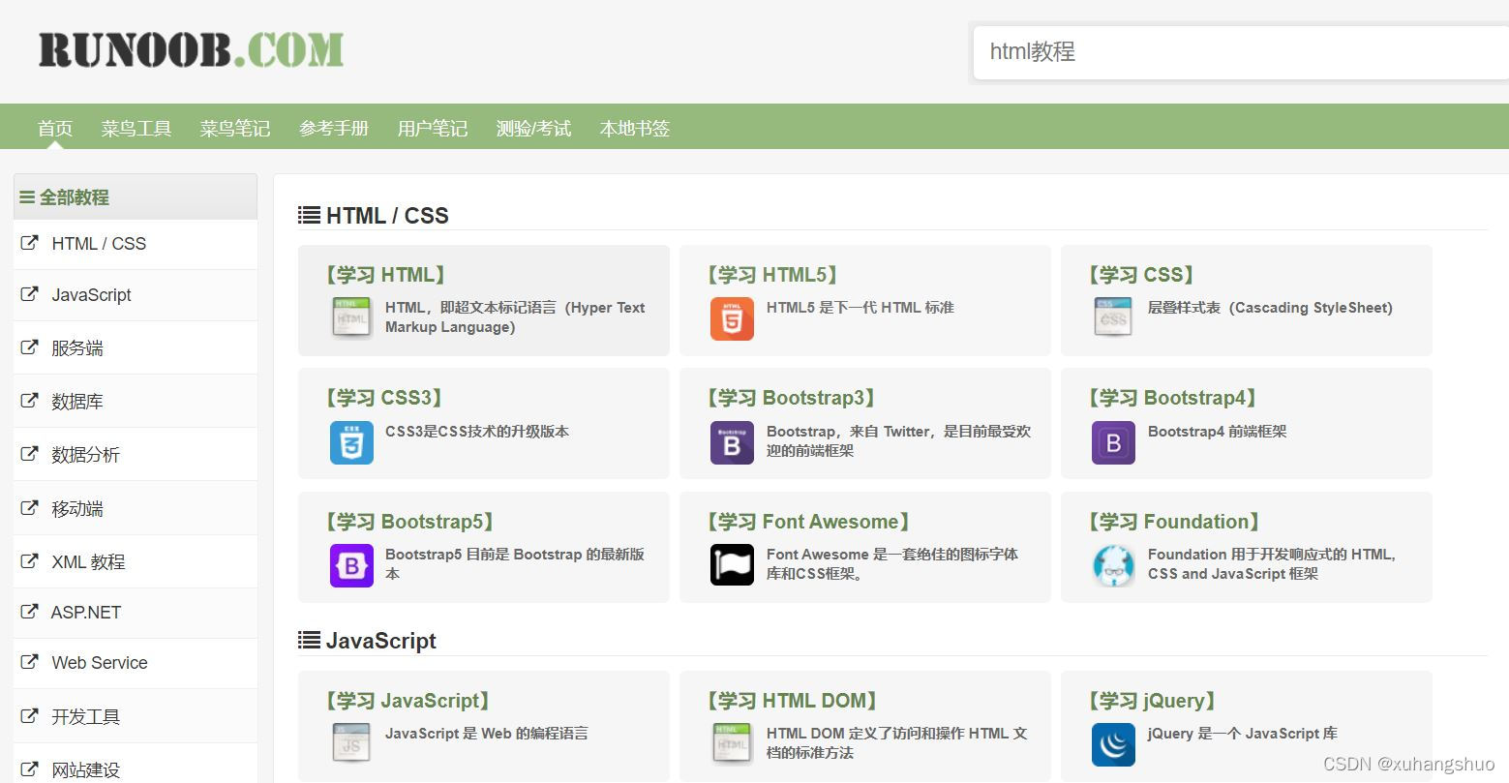Click the Bootstrap3 purple B icon
Screen dimensions: 1509x783
coord(732,442)
